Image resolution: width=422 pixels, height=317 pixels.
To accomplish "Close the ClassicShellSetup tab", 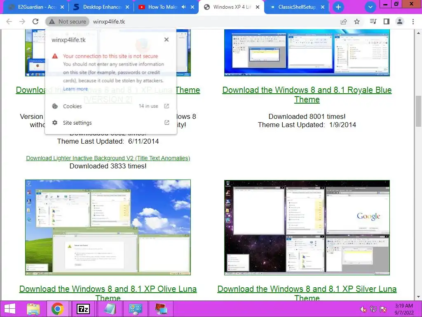I will coord(323,7).
